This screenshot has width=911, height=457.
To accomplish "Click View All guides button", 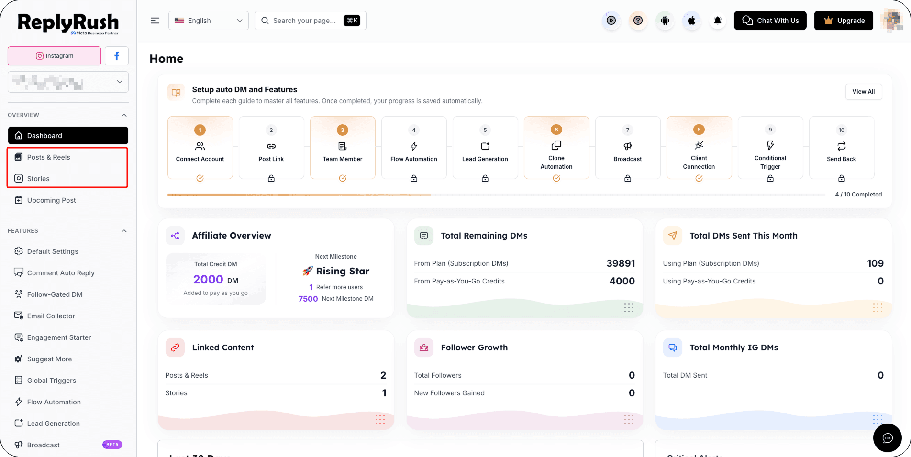I will (864, 92).
